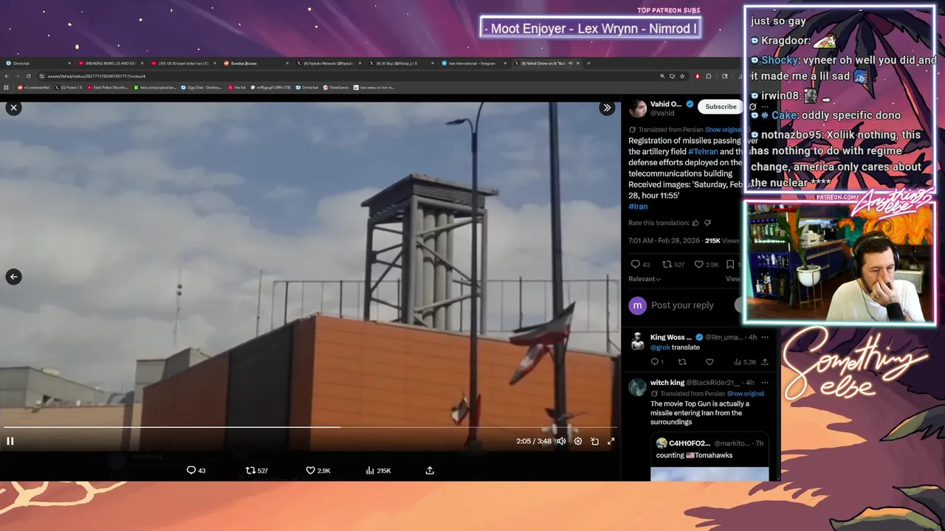Image resolution: width=945 pixels, height=531 pixels.
Task: Share the post with the upload icon below the video
Action: [430, 471]
